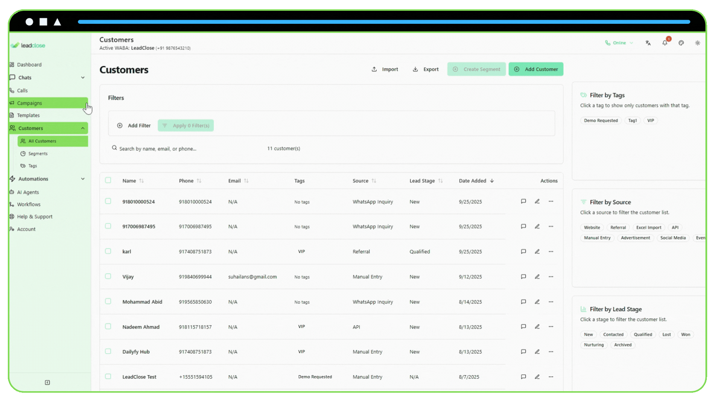The height and width of the screenshot is (402, 715).
Task: Open more actions menu for karl
Action: [551, 252]
